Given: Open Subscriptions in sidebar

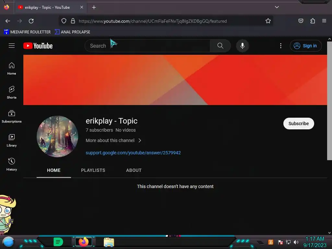Looking at the screenshot, I should [x=12, y=117].
